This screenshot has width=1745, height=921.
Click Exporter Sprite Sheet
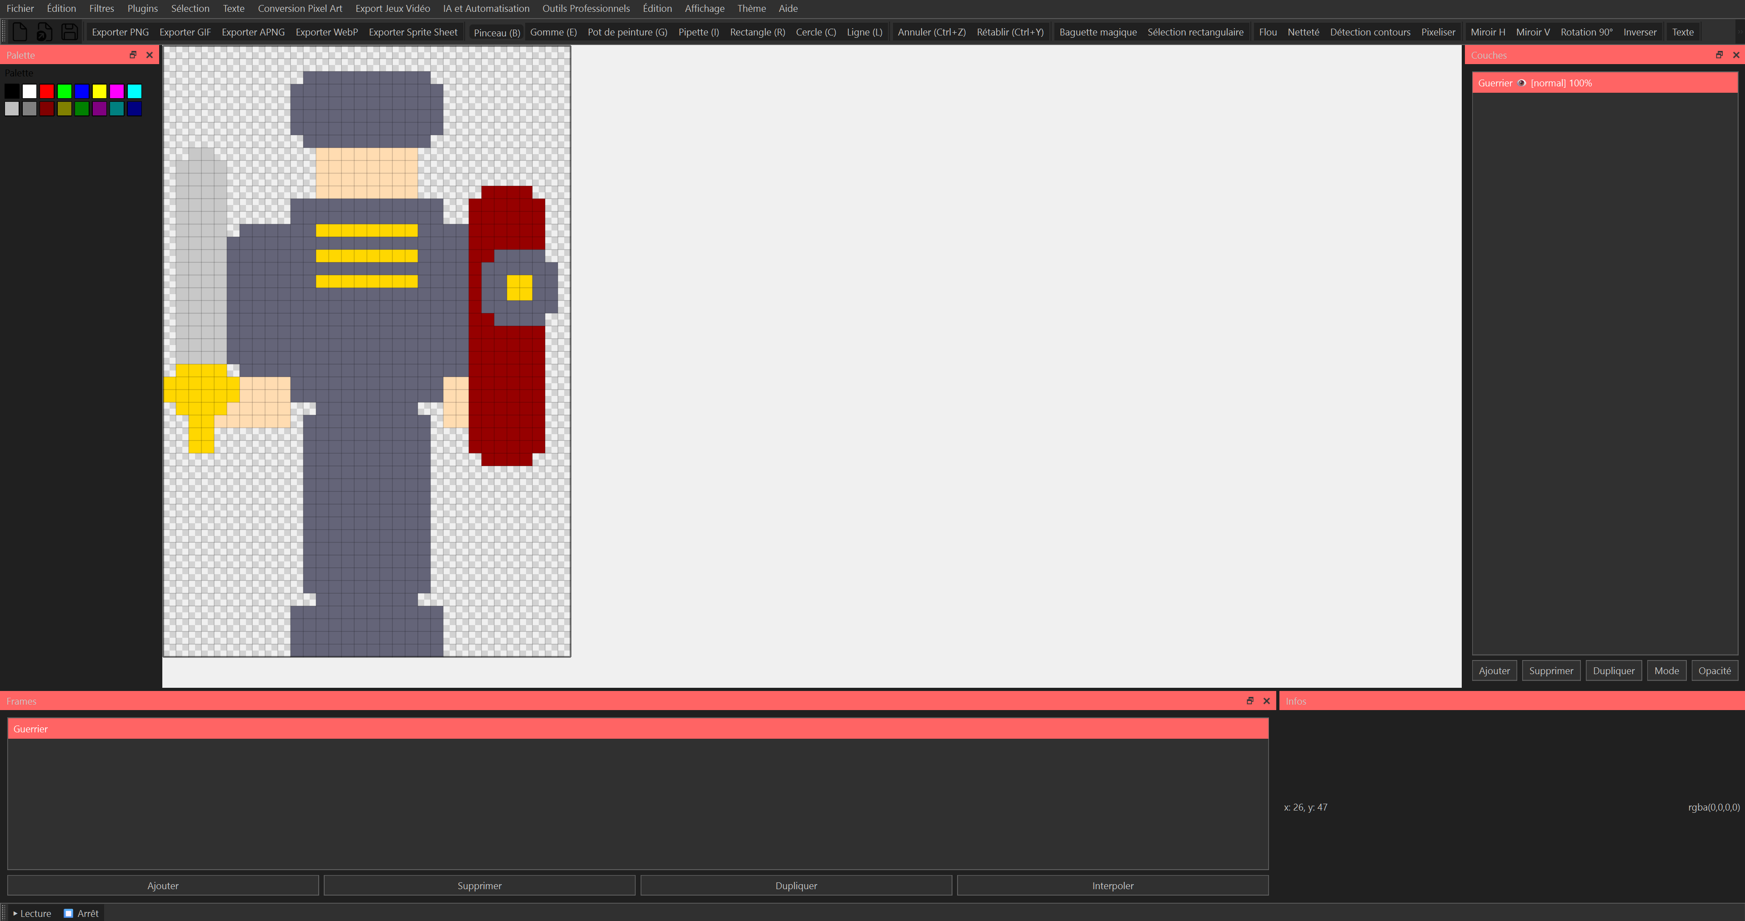[412, 32]
